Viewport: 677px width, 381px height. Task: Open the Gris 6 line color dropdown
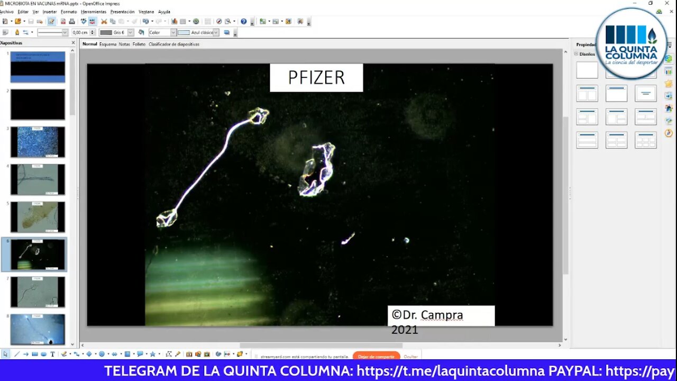(x=130, y=33)
